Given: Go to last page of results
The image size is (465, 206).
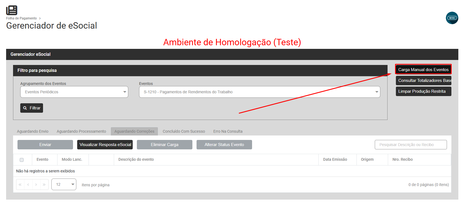Looking at the screenshot, I should (44, 185).
